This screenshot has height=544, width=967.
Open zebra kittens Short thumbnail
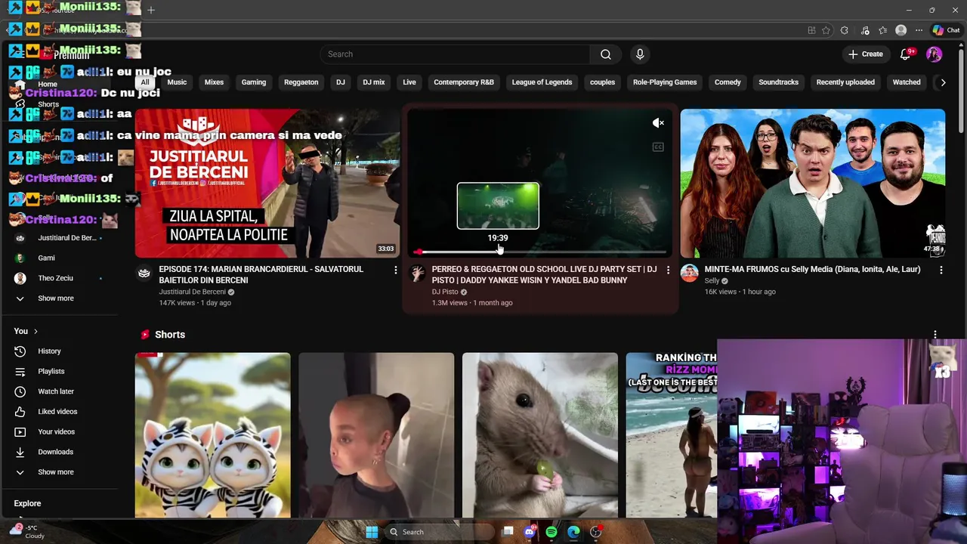click(212, 435)
